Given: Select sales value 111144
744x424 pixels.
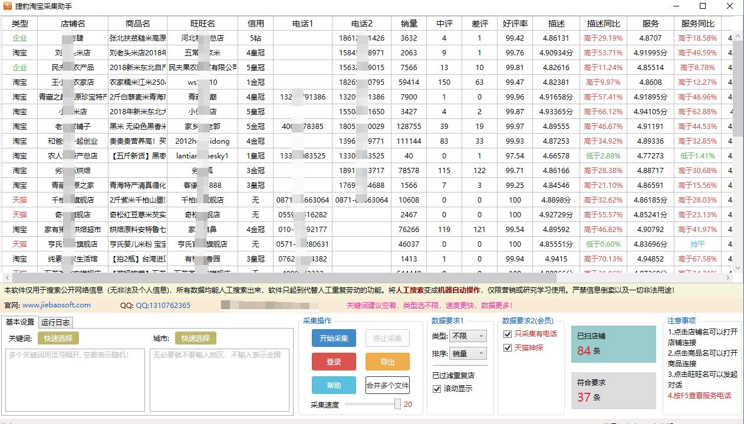Looking at the screenshot, I should click(x=409, y=141).
